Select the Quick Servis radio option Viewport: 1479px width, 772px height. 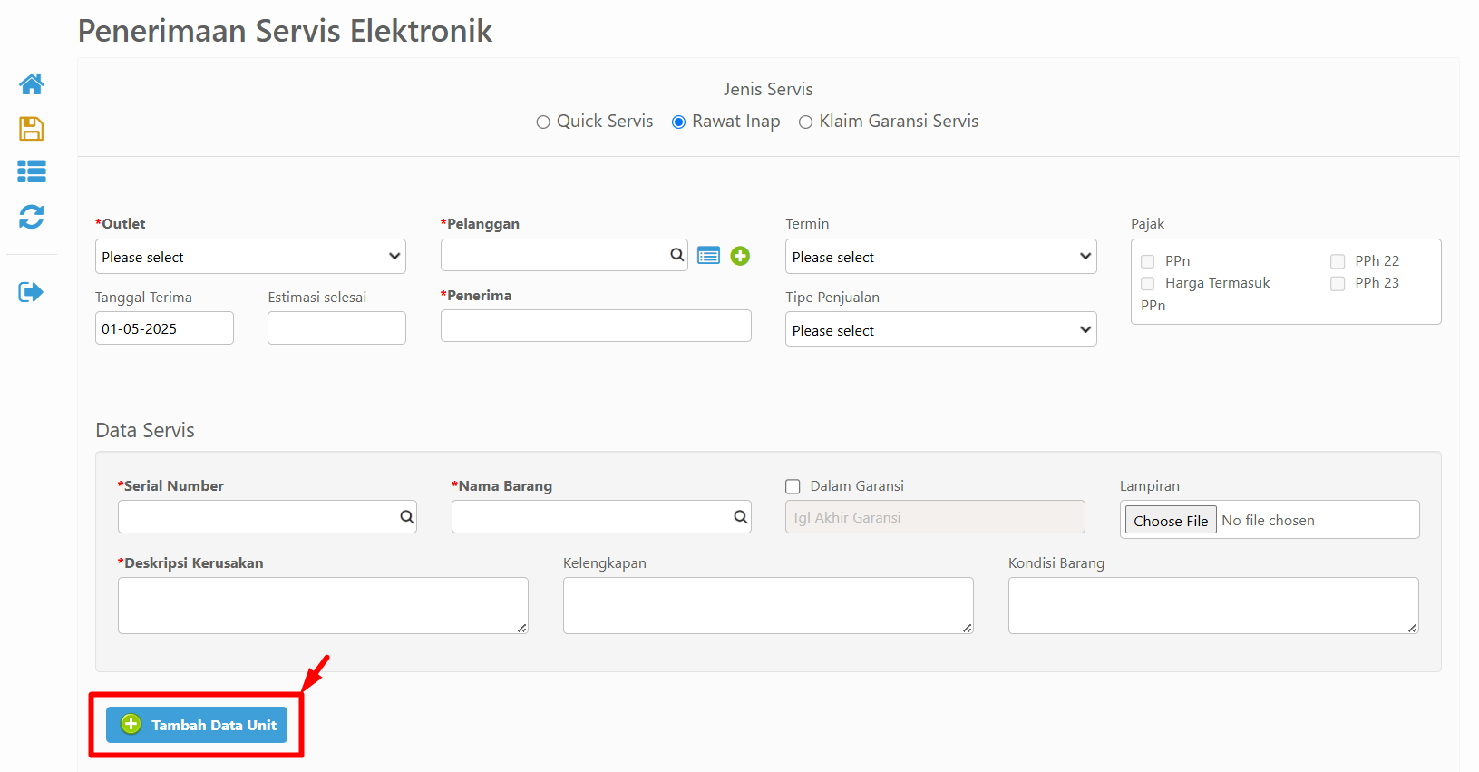[543, 122]
